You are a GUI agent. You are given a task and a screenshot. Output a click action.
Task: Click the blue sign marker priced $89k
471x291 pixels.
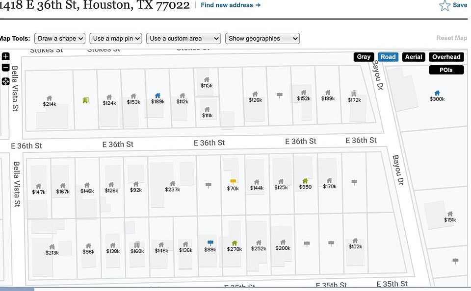pyautogui.click(x=210, y=242)
